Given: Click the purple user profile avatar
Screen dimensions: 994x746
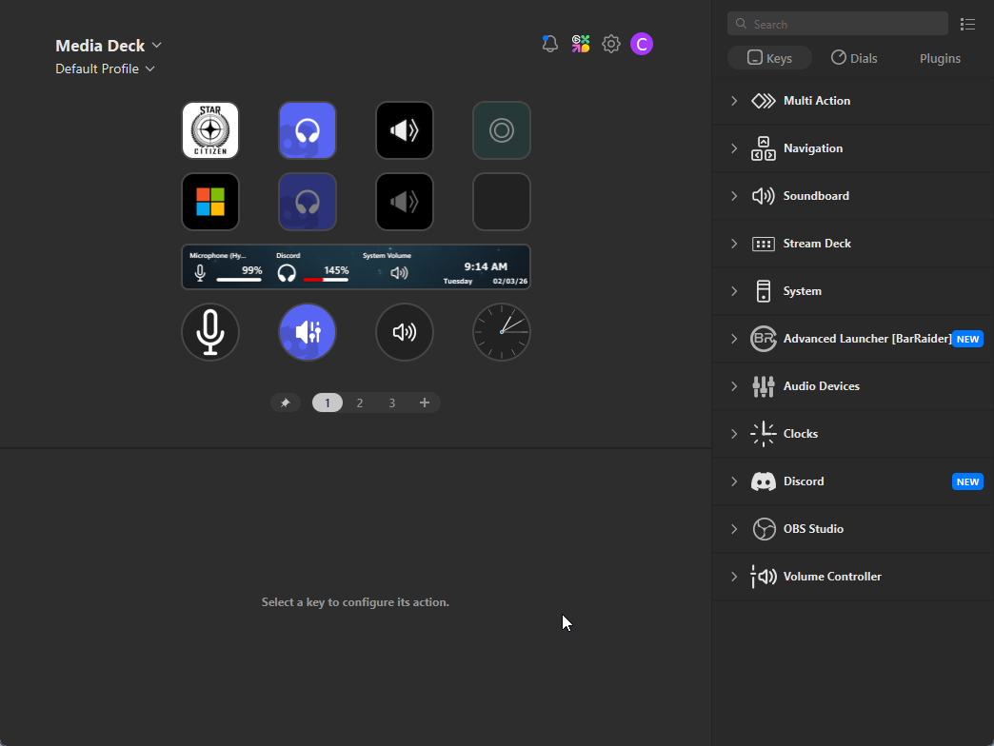Looking at the screenshot, I should tap(642, 44).
